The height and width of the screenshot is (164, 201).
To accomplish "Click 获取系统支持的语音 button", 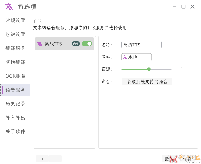I will (x=147, y=81).
